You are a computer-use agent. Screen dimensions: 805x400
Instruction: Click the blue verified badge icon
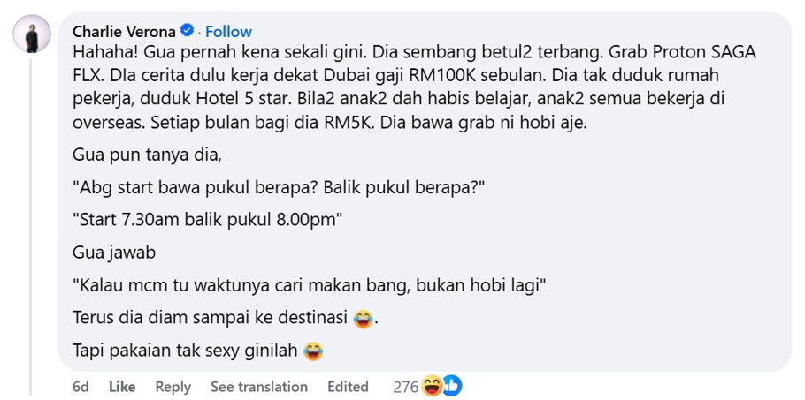(188, 31)
